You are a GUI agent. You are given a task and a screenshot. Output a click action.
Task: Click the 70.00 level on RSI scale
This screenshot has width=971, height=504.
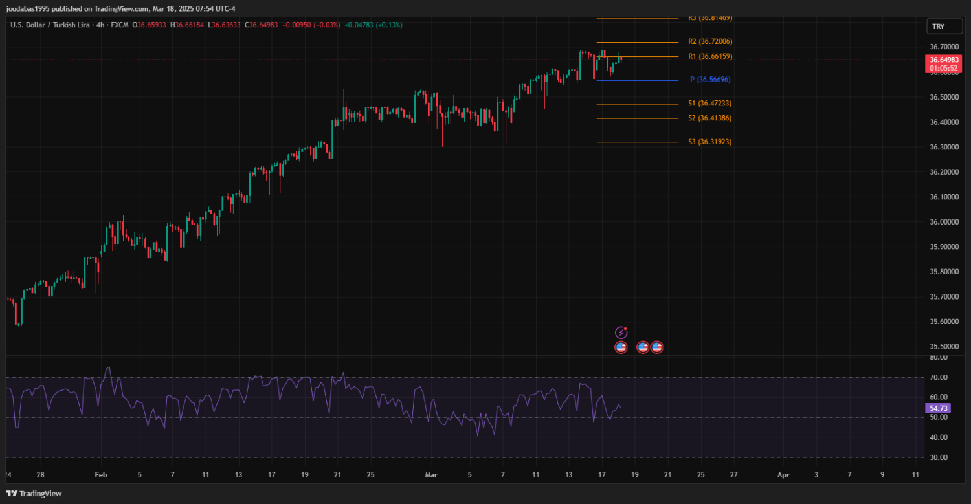point(938,377)
